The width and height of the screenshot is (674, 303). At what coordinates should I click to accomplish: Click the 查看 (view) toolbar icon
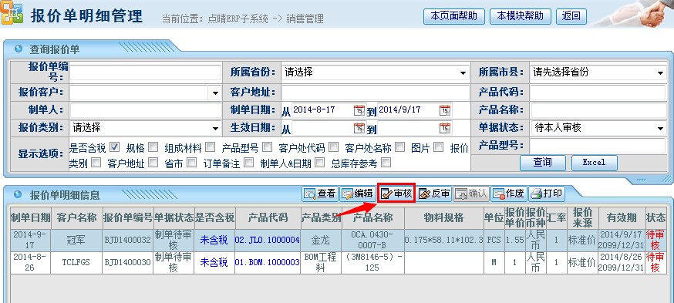tap(320, 194)
